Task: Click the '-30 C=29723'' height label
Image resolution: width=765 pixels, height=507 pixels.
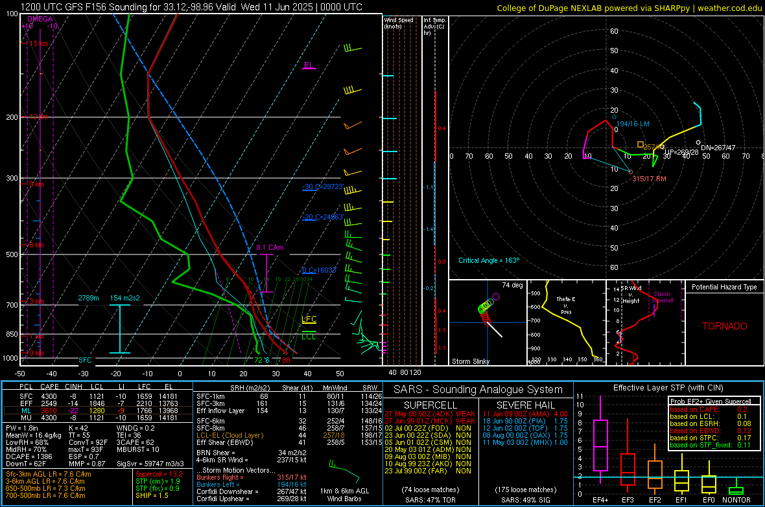Action: (323, 186)
